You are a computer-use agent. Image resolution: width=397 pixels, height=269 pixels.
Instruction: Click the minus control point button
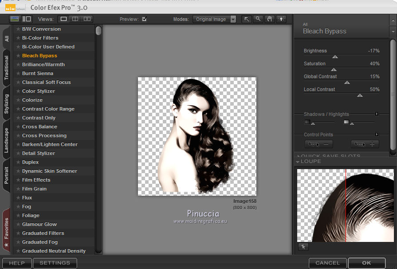[319, 144]
